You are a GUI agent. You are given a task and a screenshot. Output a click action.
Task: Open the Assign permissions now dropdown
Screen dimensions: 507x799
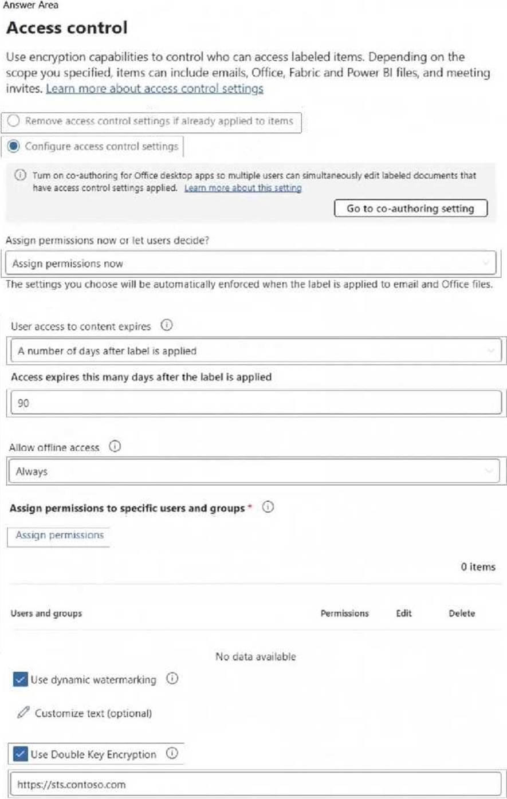click(252, 263)
